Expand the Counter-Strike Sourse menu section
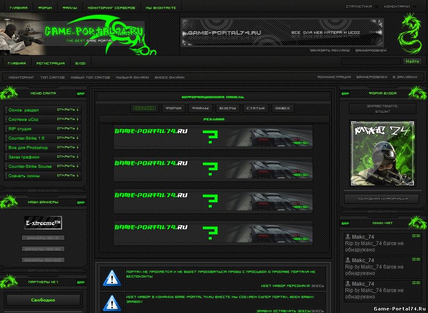This screenshot has height=313, width=428. [67, 166]
